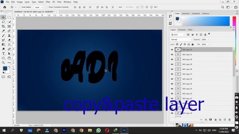The image size is (239, 134).
Task: Delete layer with trash icon
Action: [x=229, y=120]
